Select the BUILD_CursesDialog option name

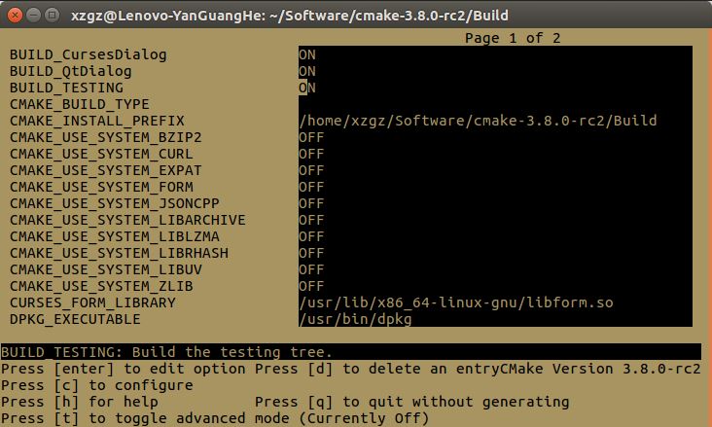pos(89,54)
